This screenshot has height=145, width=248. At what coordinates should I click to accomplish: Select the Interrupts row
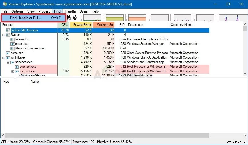coord(105,39)
